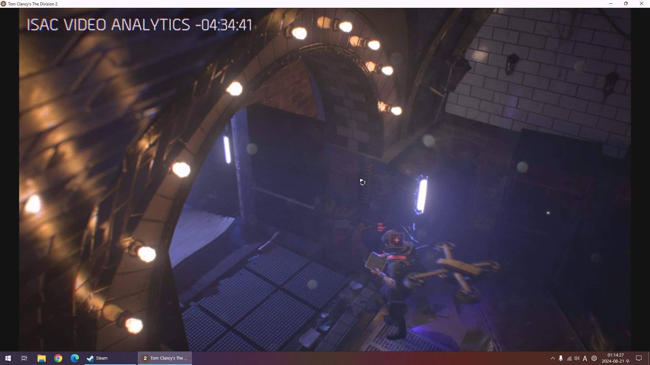Image resolution: width=650 pixels, height=365 pixels.
Task: Switch to the Steam taskbar window
Action: pyautogui.click(x=110, y=358)
